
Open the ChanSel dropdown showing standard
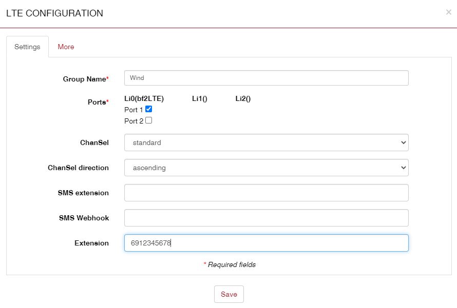click(x=266, y=142)
